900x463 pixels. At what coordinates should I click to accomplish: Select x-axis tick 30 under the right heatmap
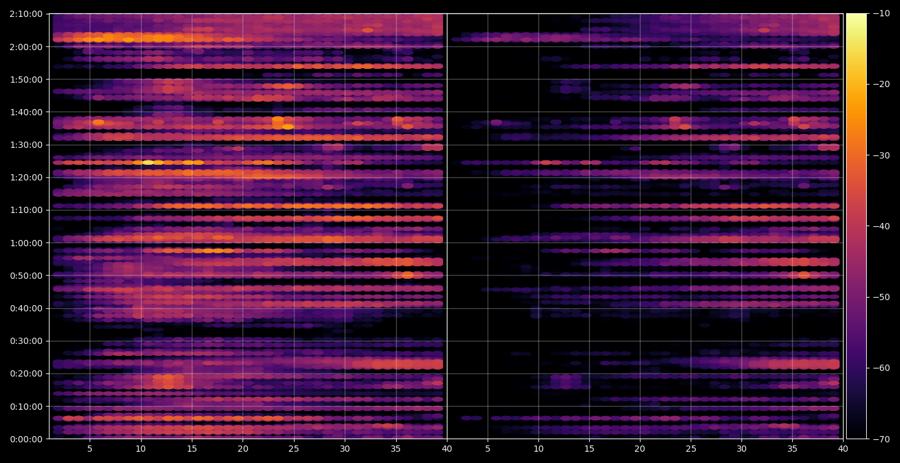[x=741, y=449]
